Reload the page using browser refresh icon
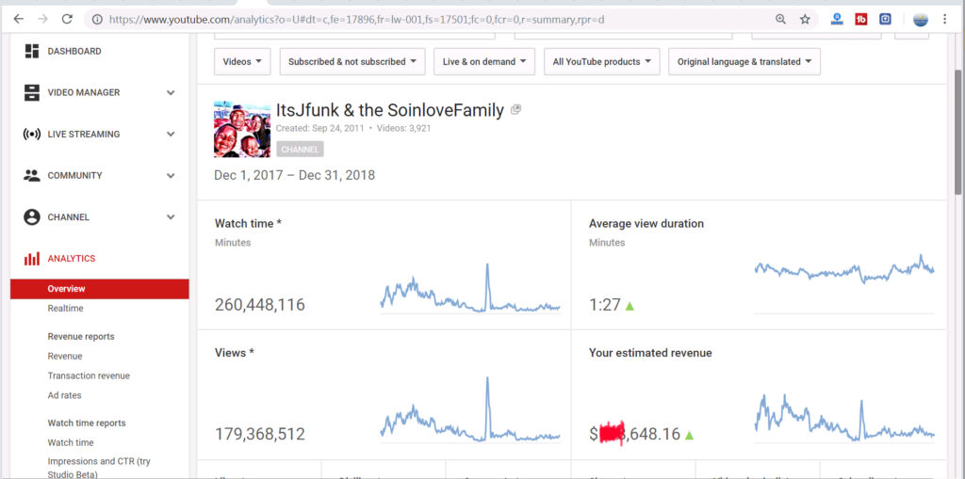Viewport: 965px width, 479px height. tap(67, 19)
